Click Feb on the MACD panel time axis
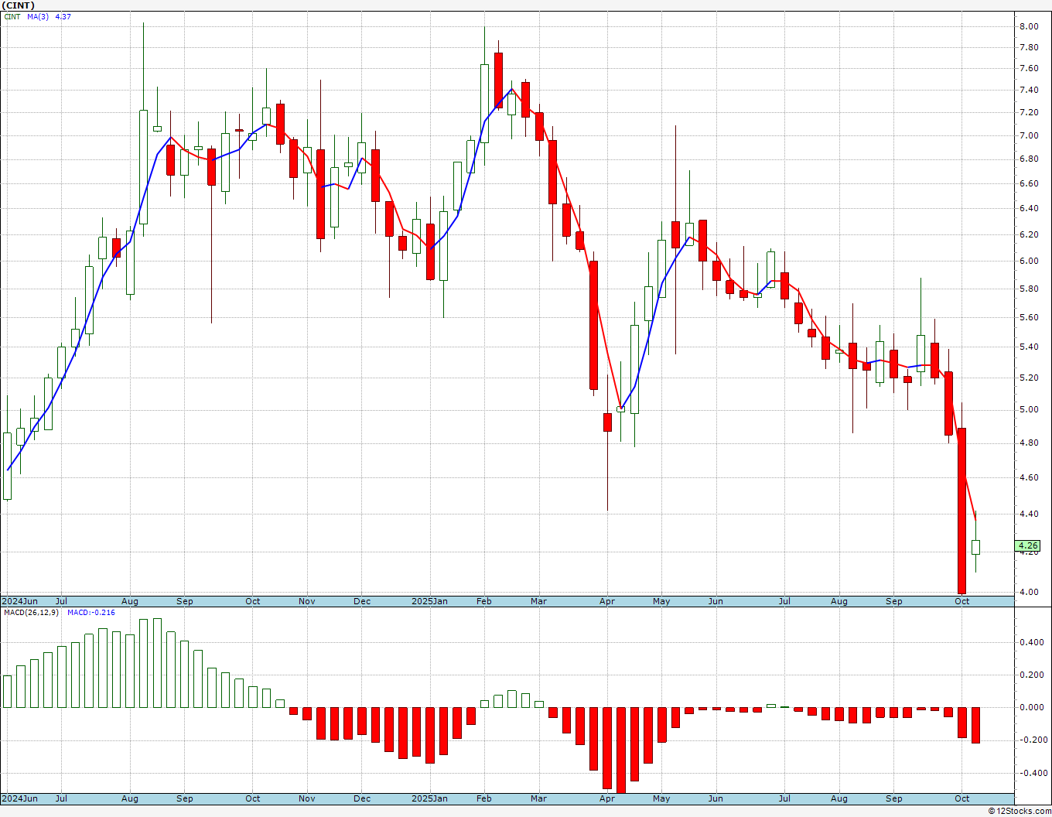1052x817 pixels. pyautogui.click(x=484, y=798)
